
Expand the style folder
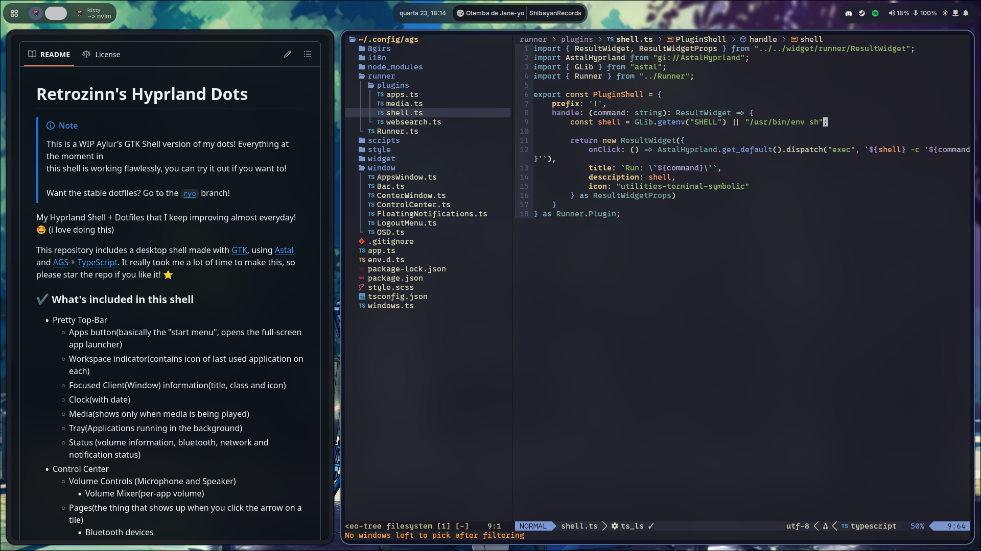pyautogui.click(x=375, y=149)
